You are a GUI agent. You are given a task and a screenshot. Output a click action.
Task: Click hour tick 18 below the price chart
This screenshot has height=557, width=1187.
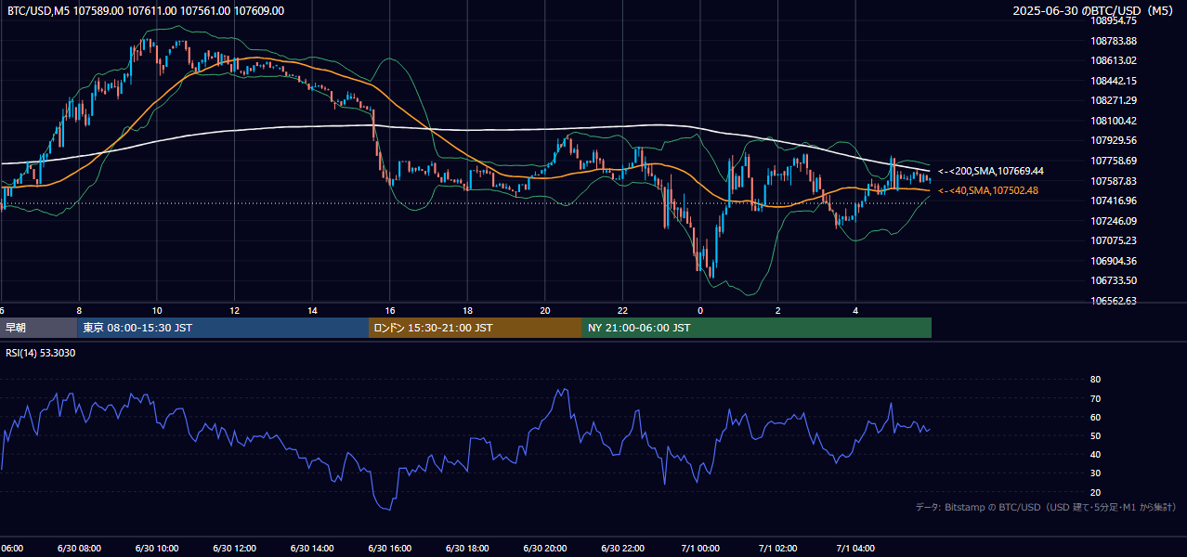click(x=467, y=310)
